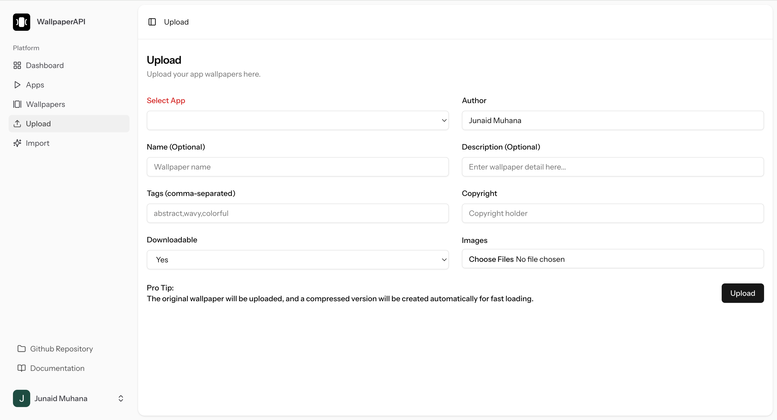777x420 pixels.
Task: Click the Copyright holder input field
Action: (x=612, y=213)
